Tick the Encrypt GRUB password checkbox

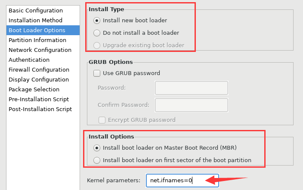click(102, 120)
